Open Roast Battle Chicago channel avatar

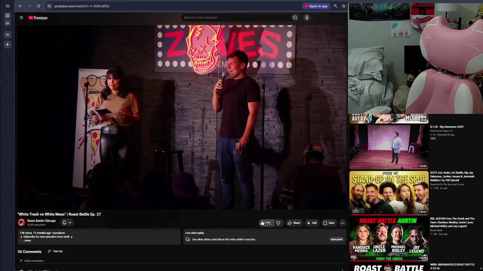tap(21, 222)
